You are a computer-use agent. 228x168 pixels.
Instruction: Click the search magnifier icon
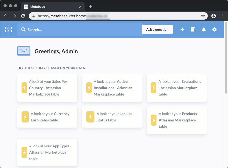tap(23, 30)
